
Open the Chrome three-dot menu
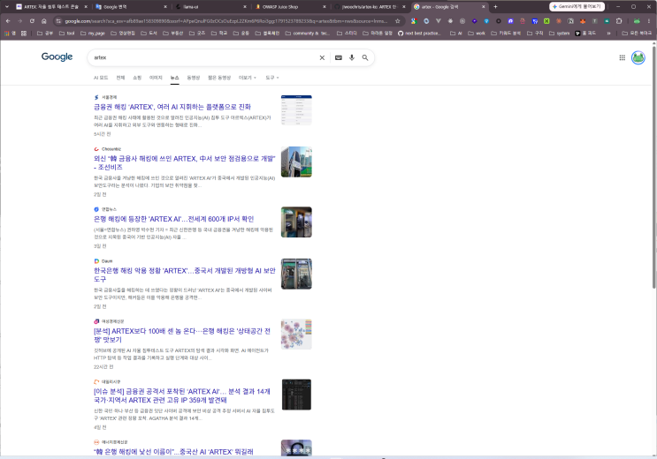[649, 21]
